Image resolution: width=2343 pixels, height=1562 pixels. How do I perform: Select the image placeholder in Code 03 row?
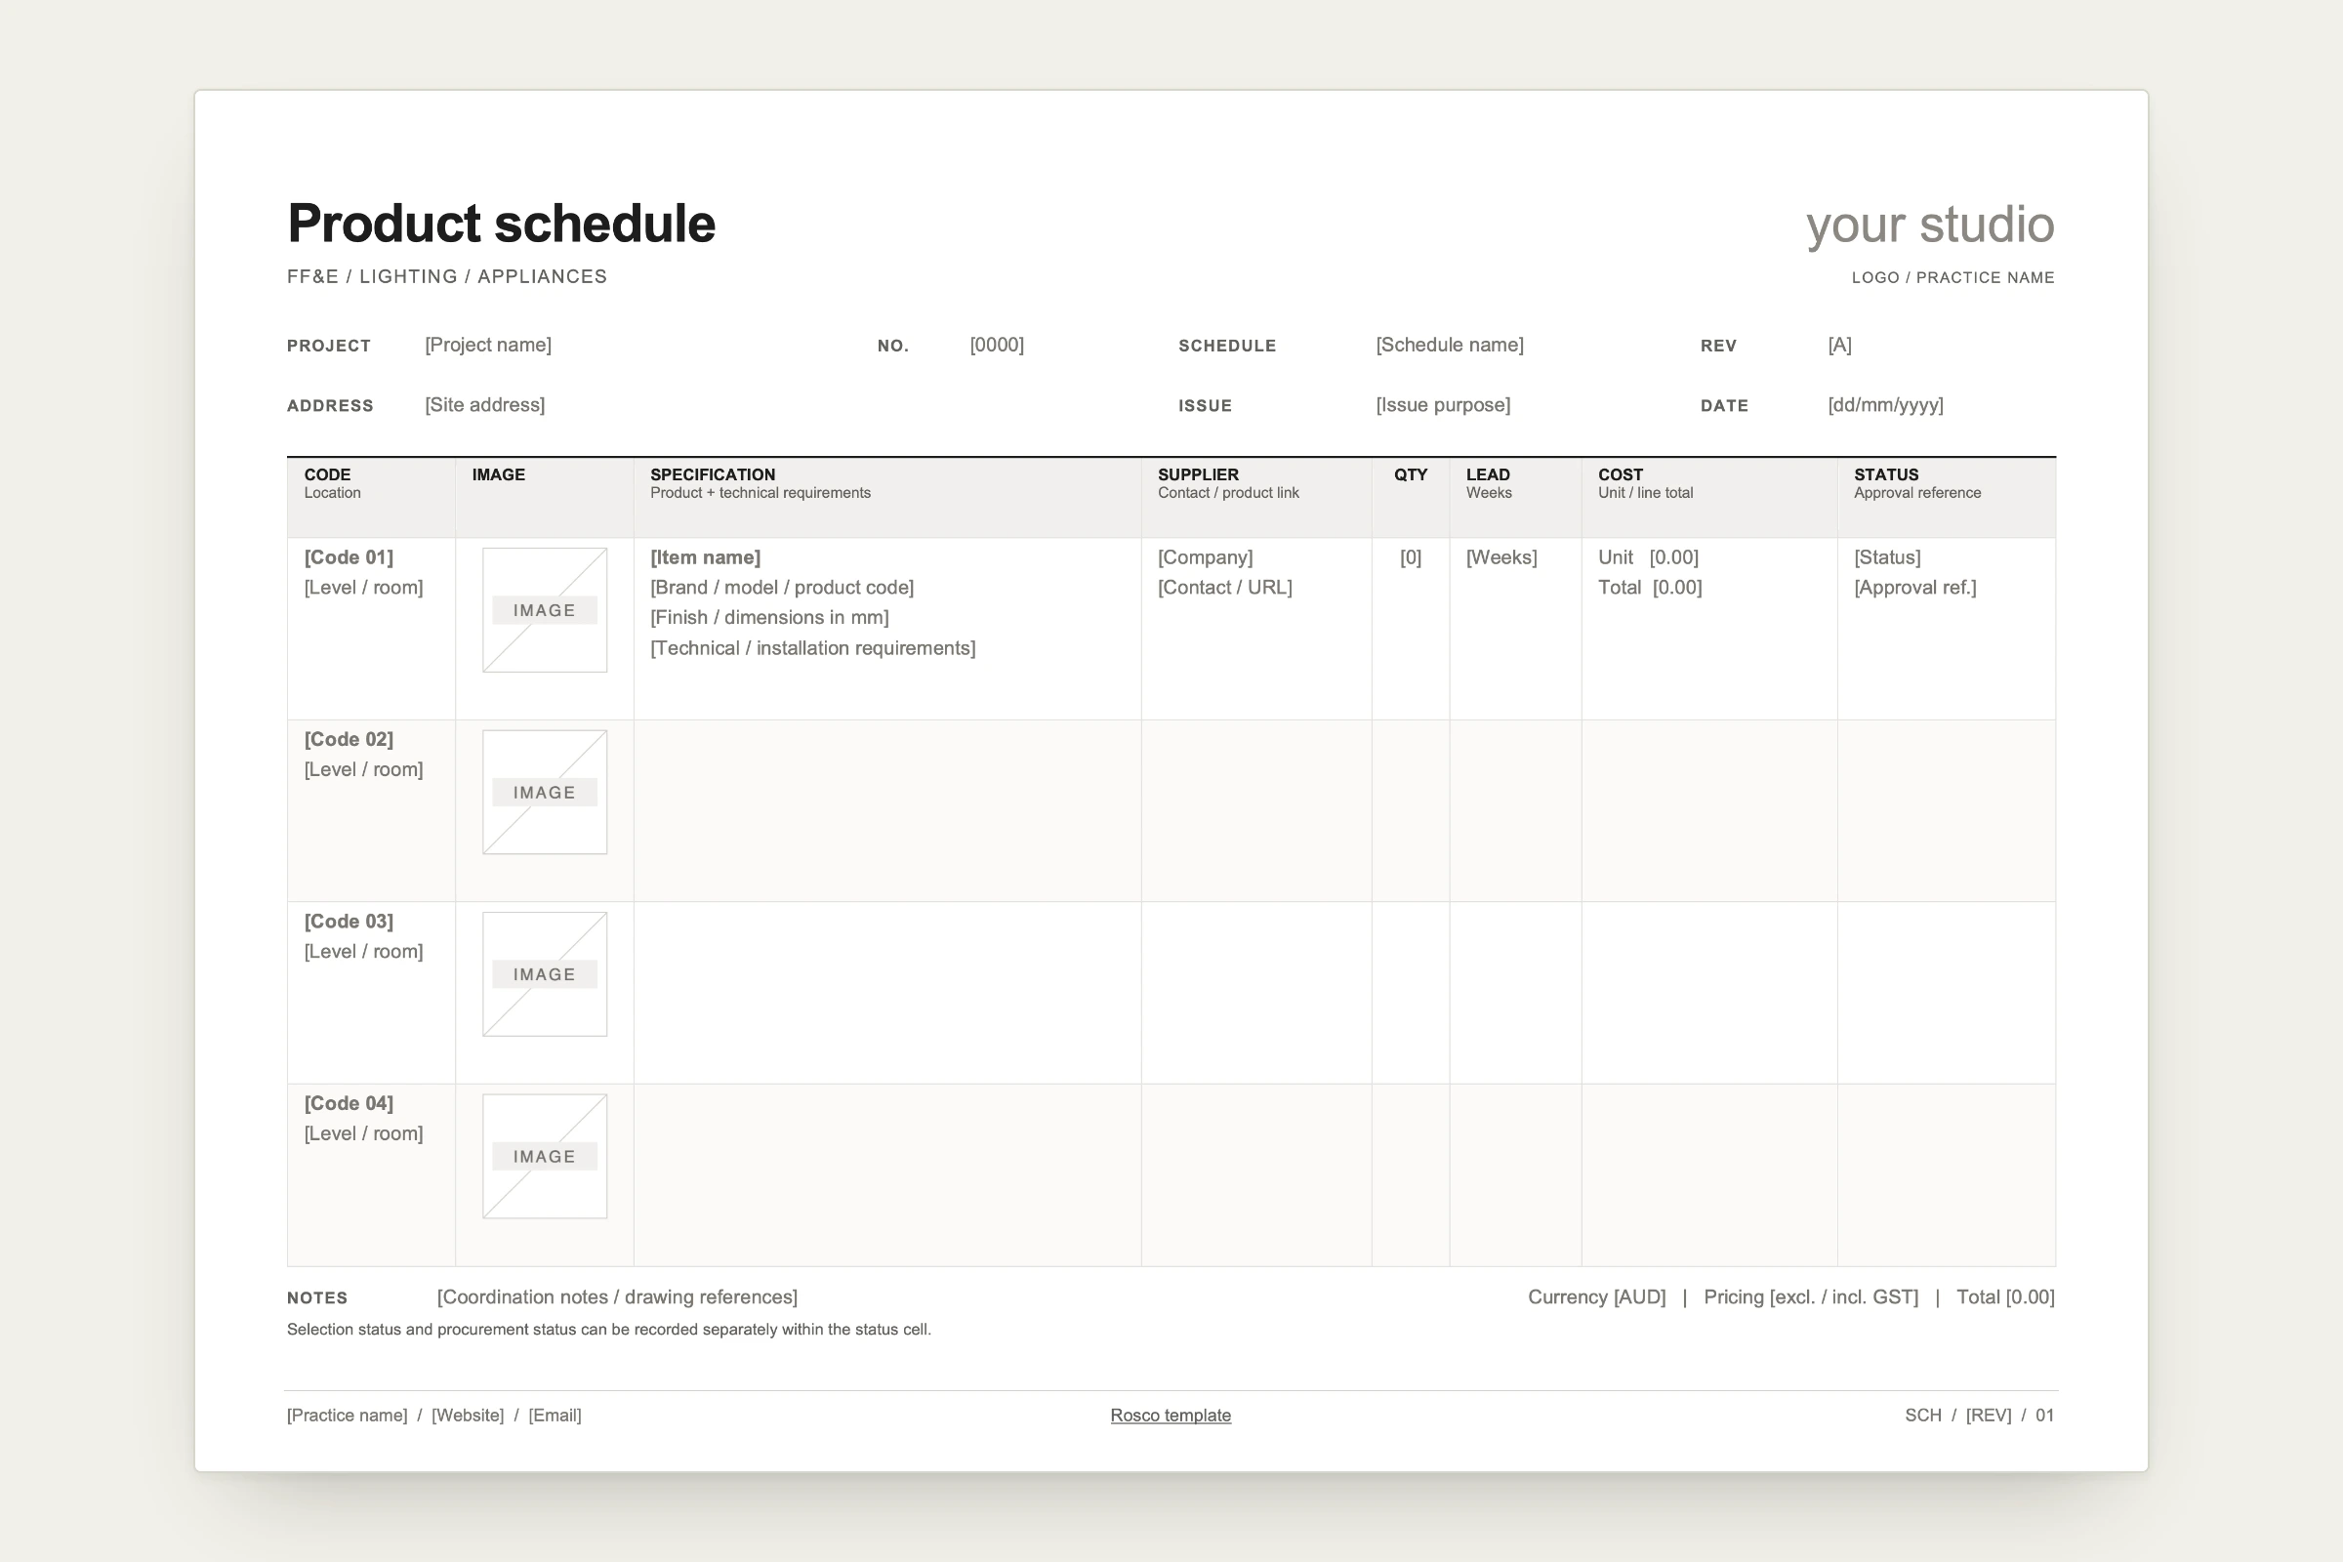545,974
